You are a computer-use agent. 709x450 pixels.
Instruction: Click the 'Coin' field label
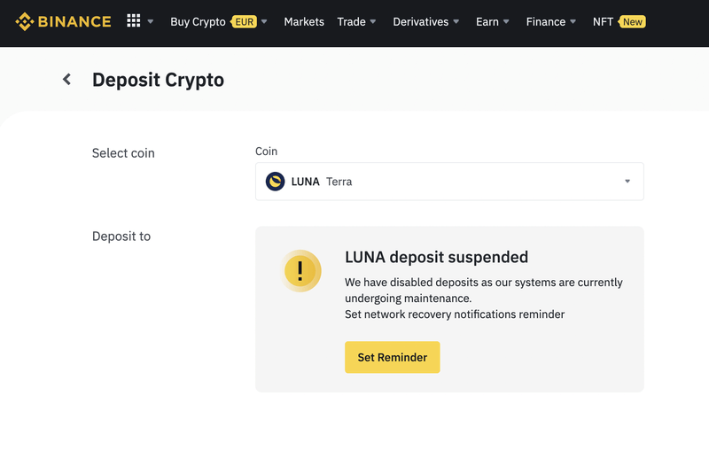(x=267, y=151)
